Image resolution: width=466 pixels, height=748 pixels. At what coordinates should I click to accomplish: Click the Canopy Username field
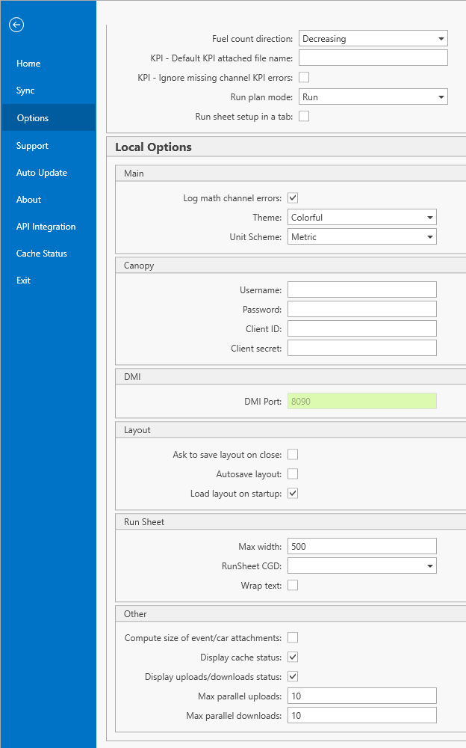point(362,289)
